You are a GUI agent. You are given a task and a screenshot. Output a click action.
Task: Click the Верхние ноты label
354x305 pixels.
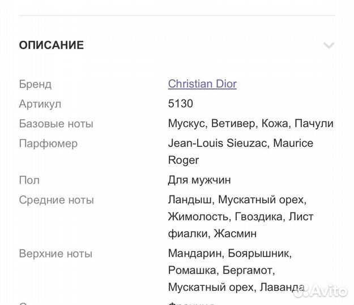click(x=56, y=254)
